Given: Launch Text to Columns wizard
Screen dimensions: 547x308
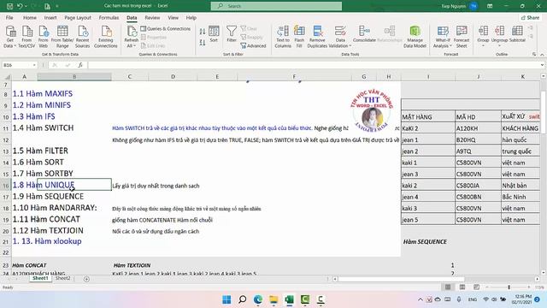Looking at the screenshot, I should 283,36.
